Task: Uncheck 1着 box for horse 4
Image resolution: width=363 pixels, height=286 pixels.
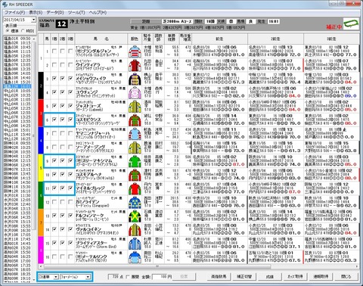Action: coord(54,92)
